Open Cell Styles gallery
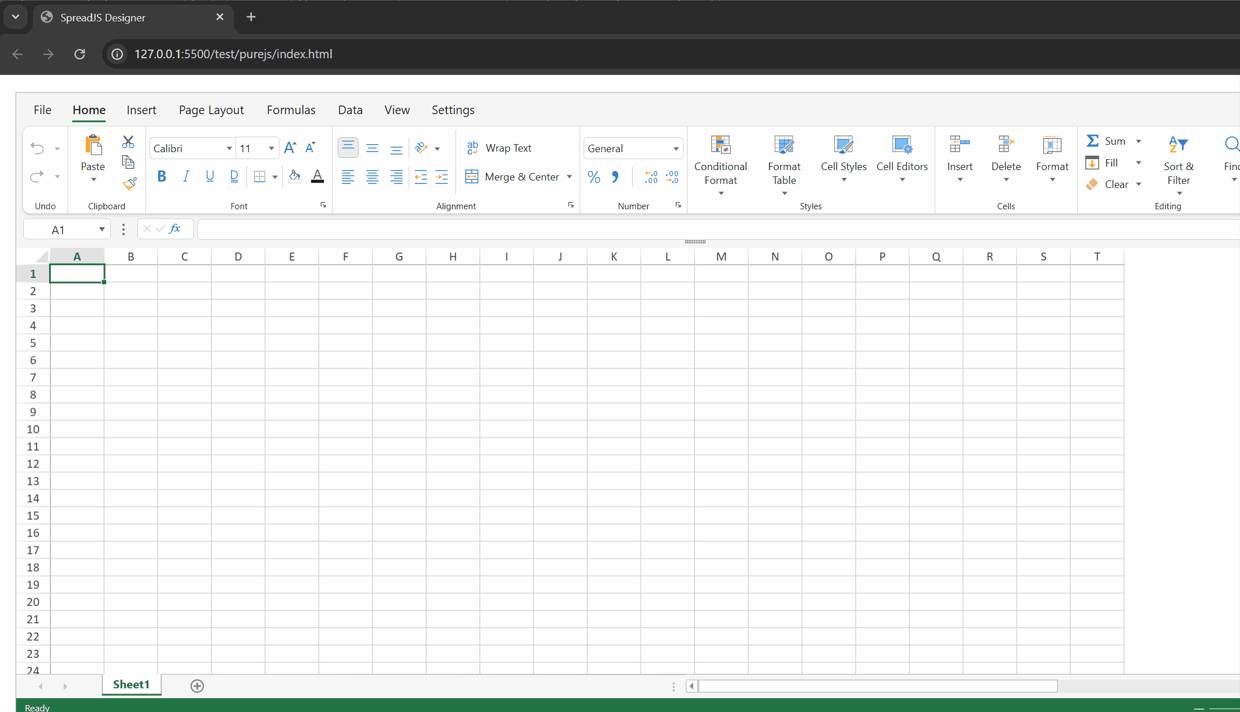 coord(844,159)
